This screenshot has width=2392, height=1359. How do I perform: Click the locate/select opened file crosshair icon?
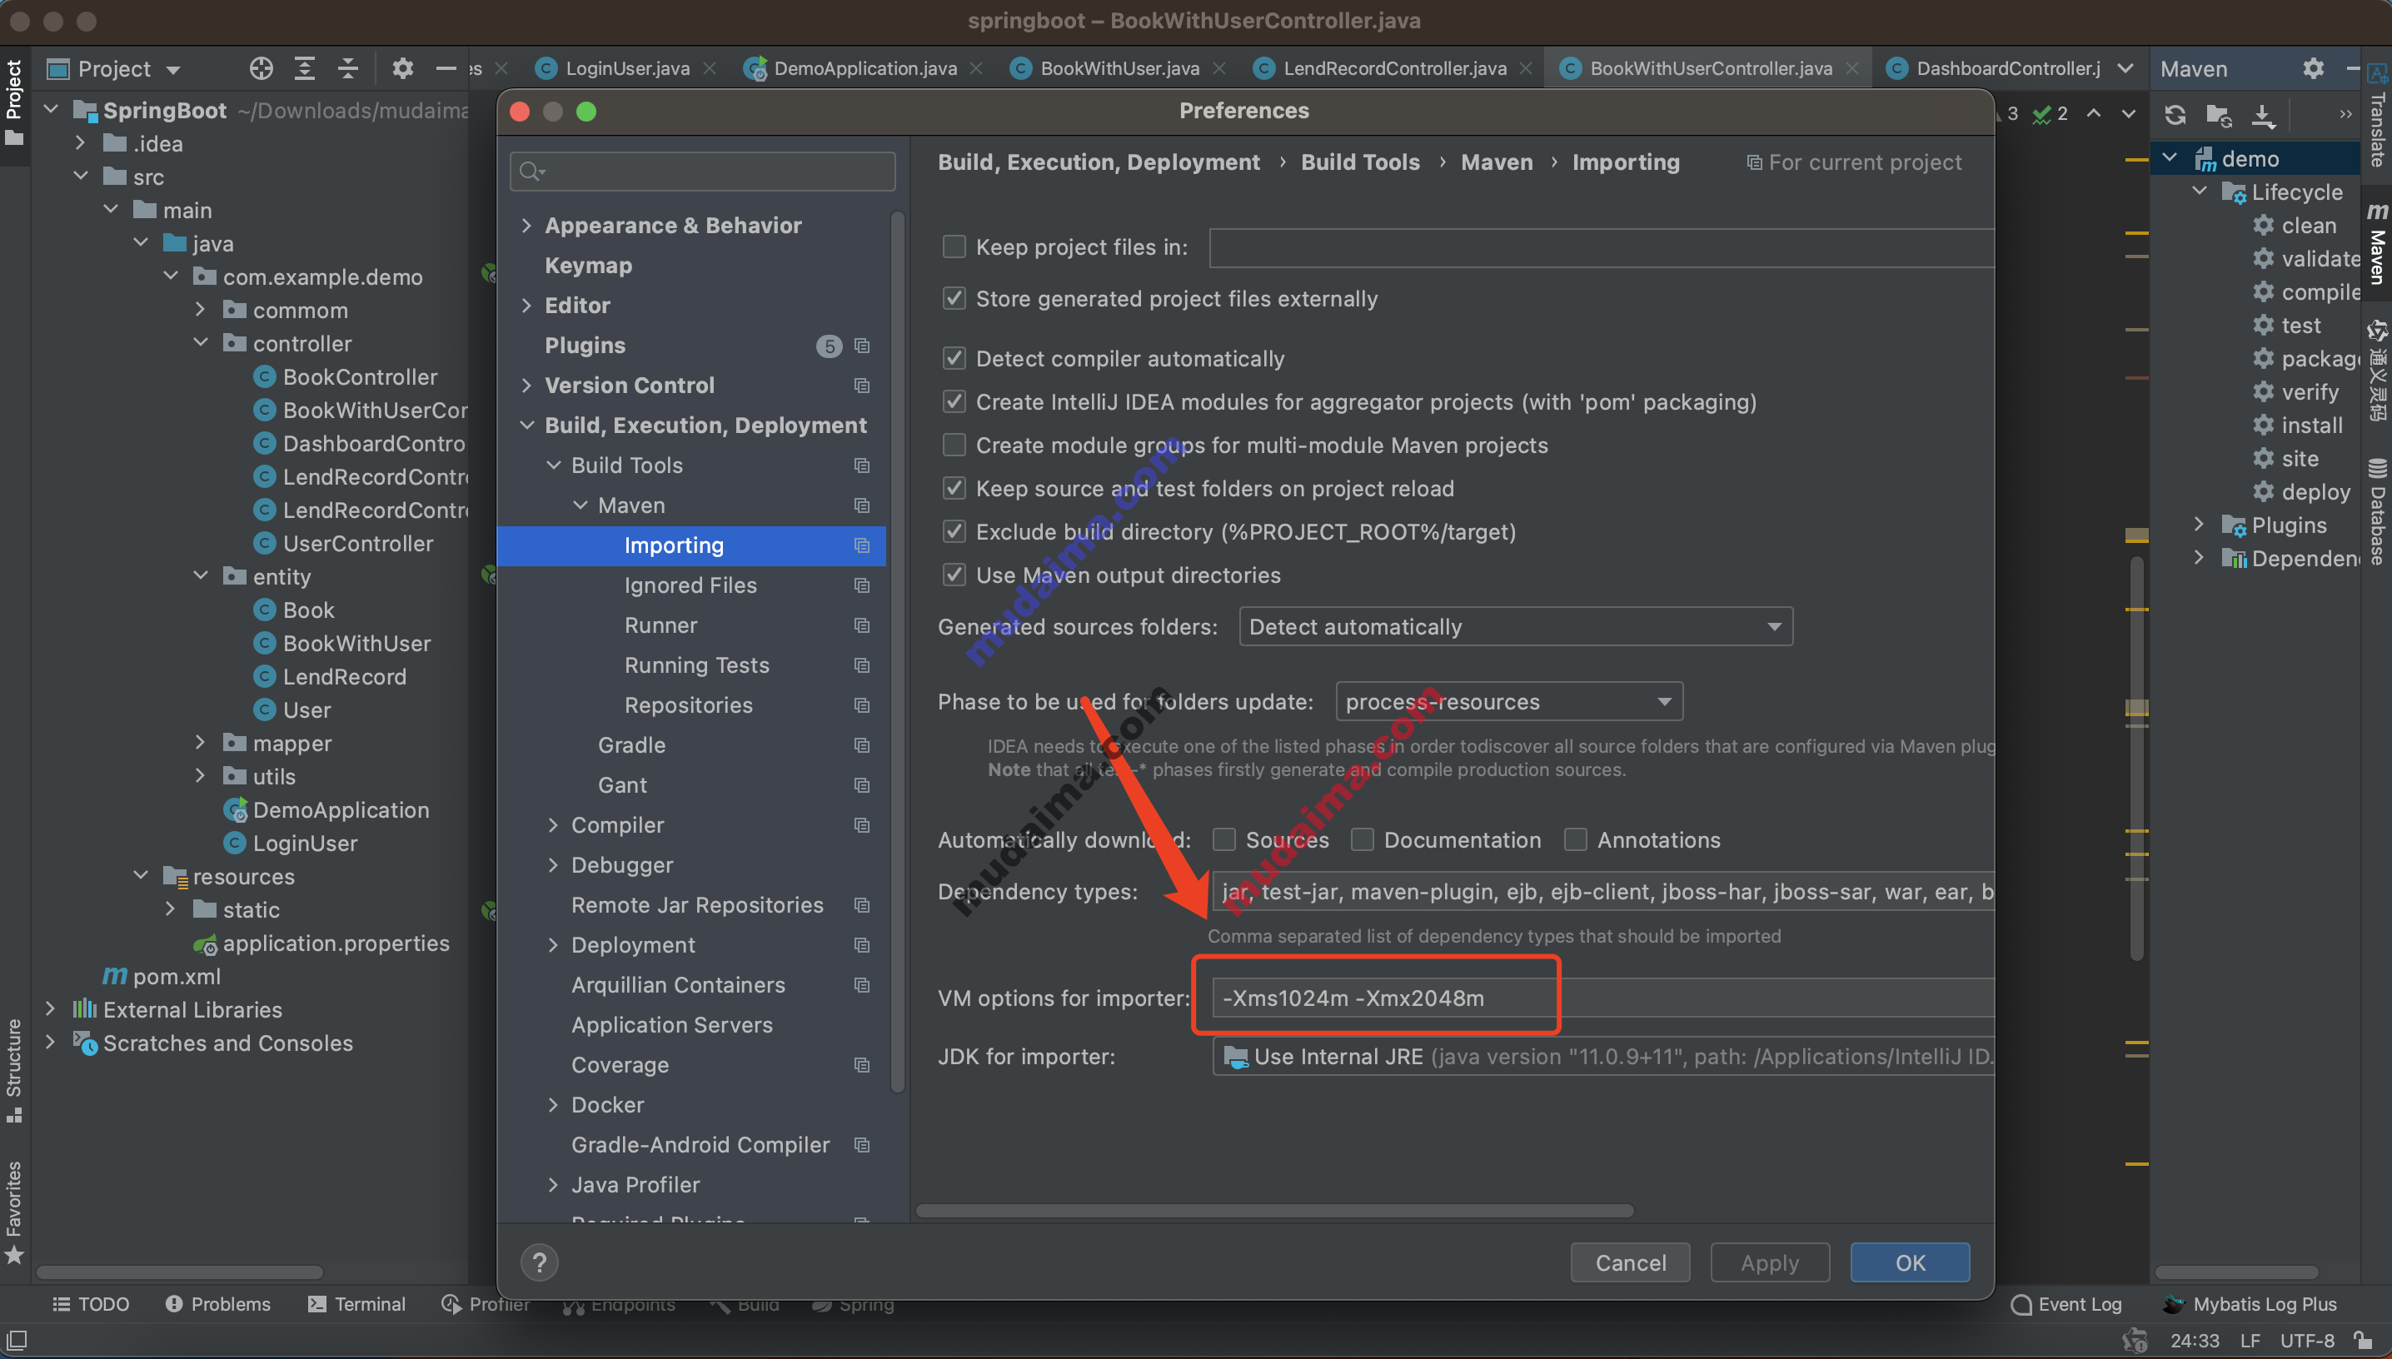point(262,68)
